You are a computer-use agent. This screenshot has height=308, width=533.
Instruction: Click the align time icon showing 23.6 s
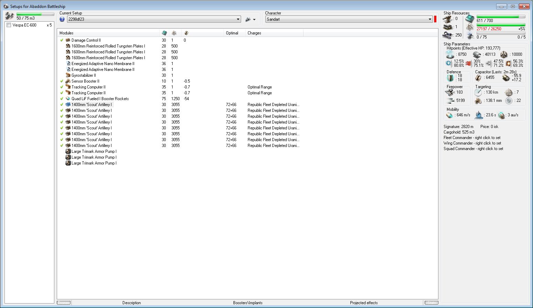pyautogui.click(x=479, y=115)
